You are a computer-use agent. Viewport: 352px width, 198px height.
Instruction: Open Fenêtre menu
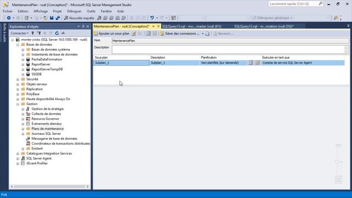106,11
